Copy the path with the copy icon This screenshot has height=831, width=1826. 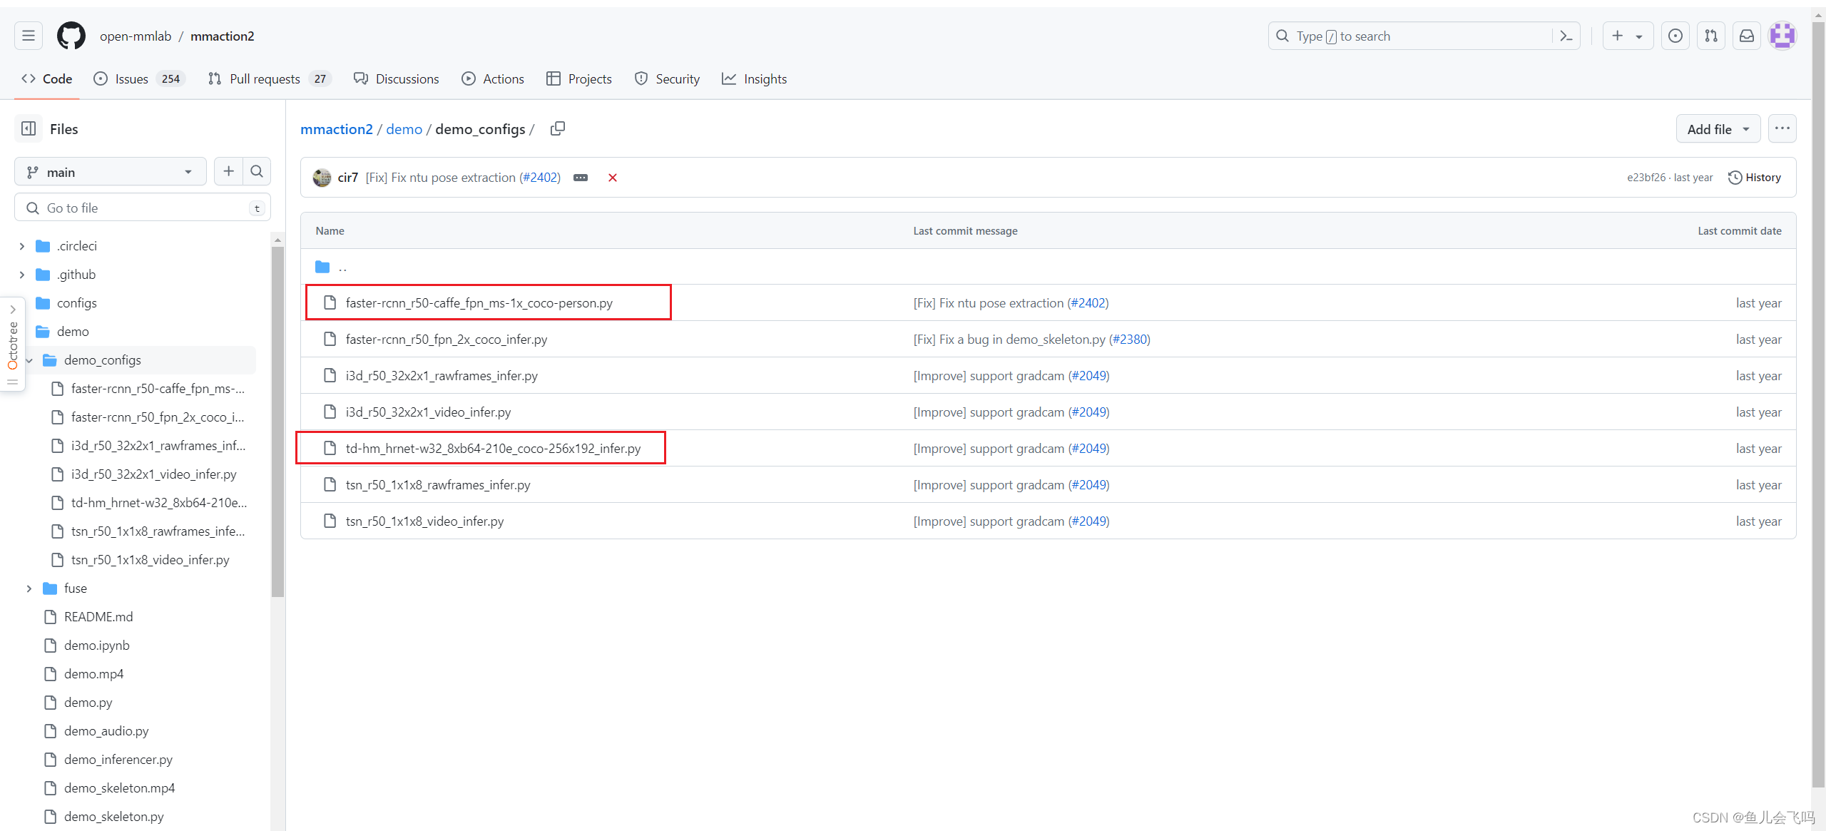pyautogui.click(x=558, y=128)
